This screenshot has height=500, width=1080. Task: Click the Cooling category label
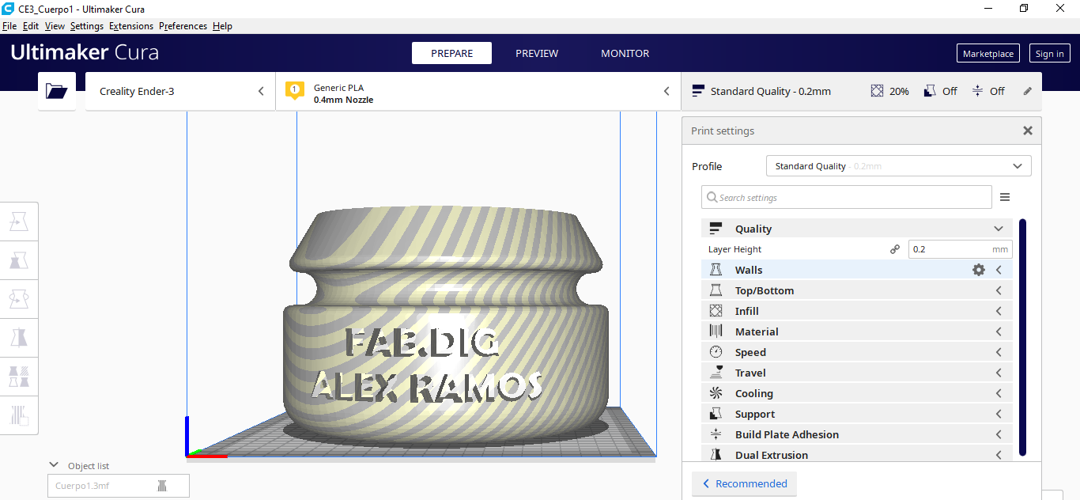[754, 393]
